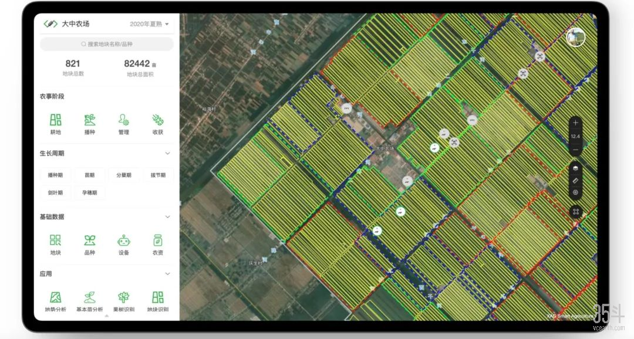634x339 pixels.
Task: Collapse the 基础数据 section
Action: coord(168,217)
